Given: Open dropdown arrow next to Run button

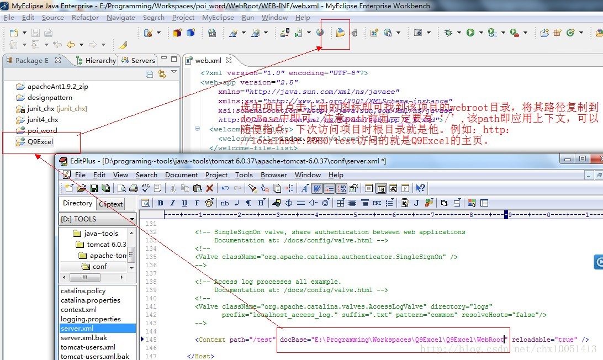Looking at the screenshot, I should 481,33.
